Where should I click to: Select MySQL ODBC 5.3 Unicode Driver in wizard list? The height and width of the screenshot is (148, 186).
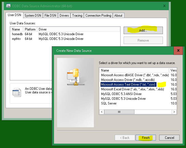coord(123,99)
